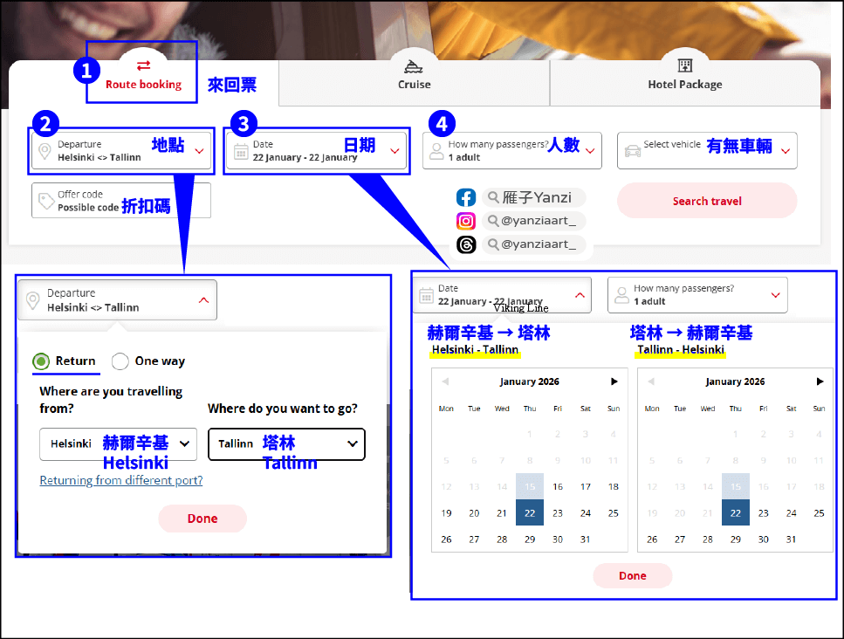Open the Tallinn destination port dropdown
This screenshot has width=844, height=639.
click(286, 444)
